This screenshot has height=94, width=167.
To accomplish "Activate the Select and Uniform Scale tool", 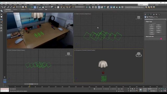I will pyautogui.click(x=40, y=7).
